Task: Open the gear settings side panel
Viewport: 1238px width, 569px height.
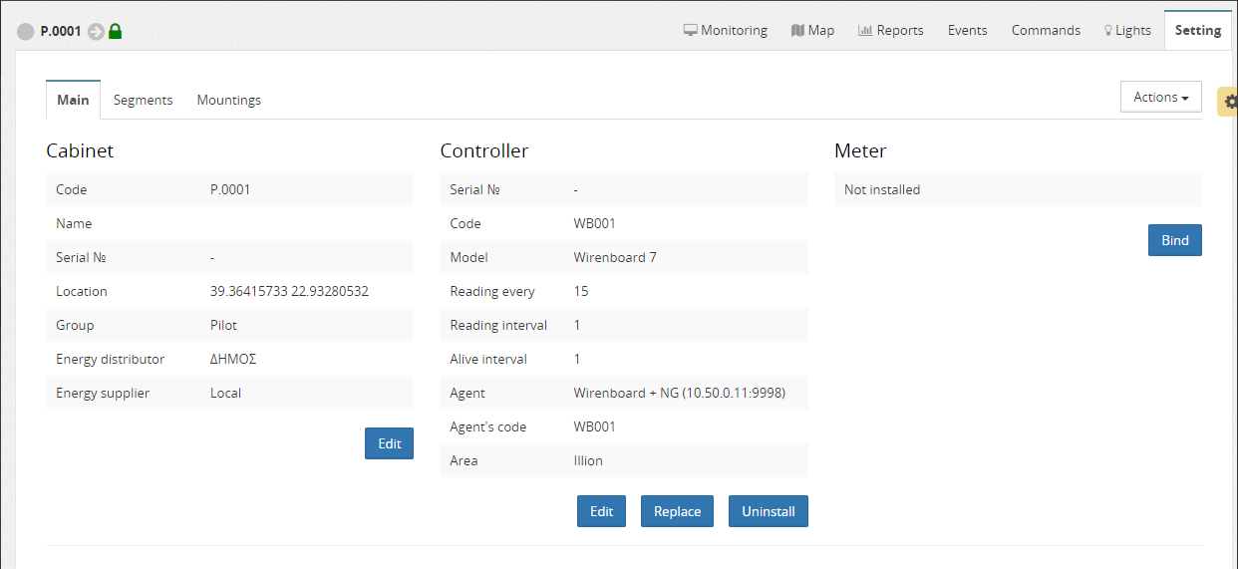Action: 1230,102
